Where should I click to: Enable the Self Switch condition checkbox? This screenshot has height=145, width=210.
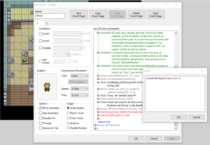pos(40,61)
